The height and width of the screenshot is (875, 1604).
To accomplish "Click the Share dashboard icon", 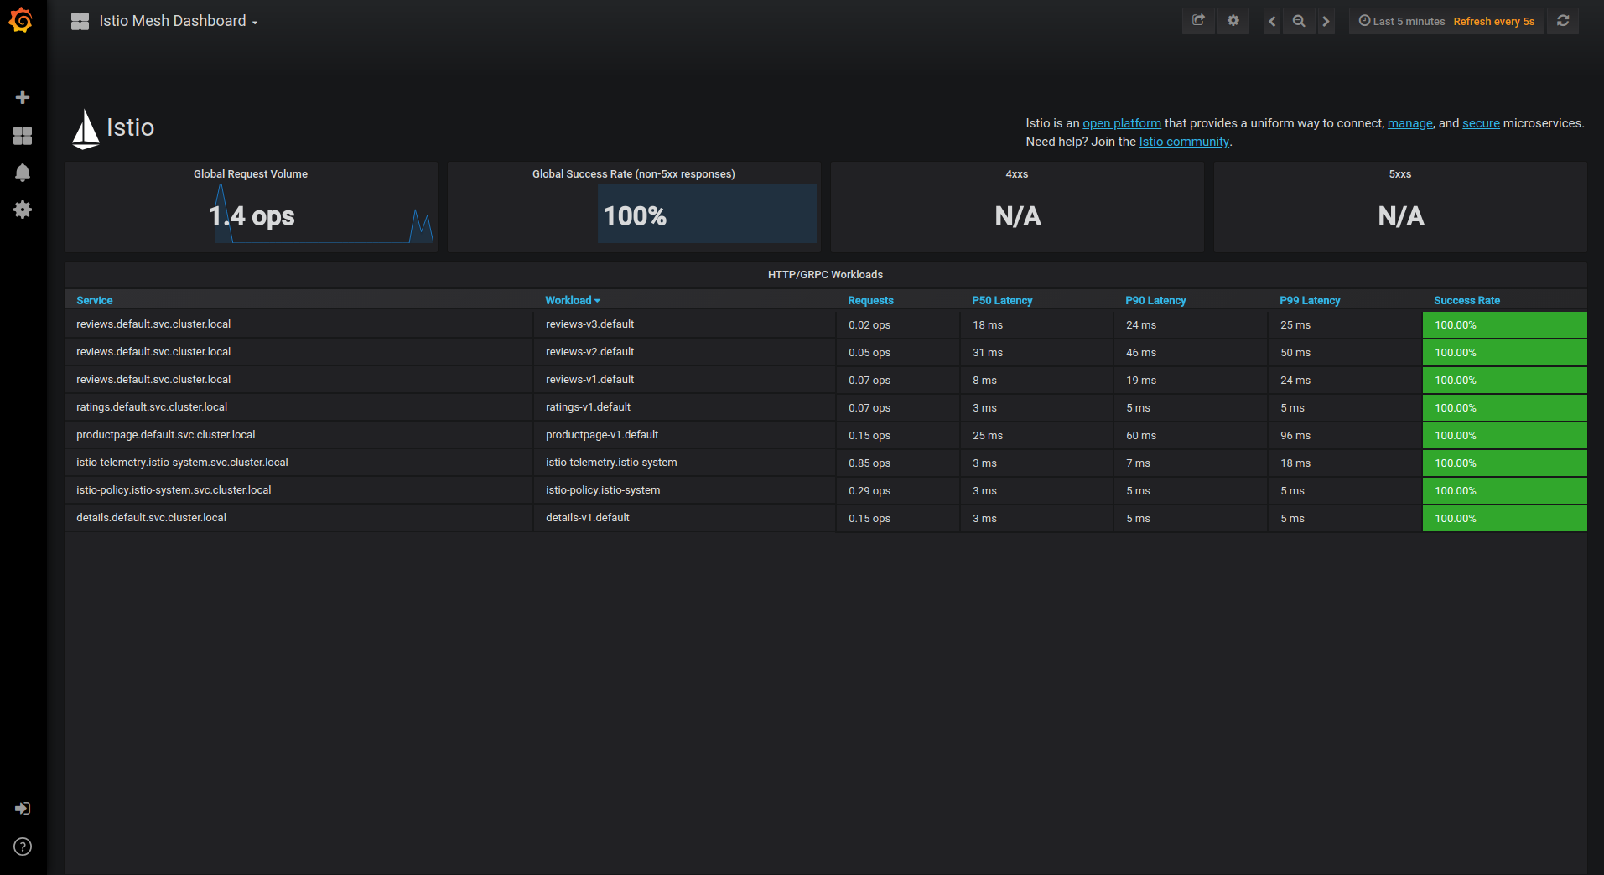I will pyautogui.click(x=1198, y=21).
